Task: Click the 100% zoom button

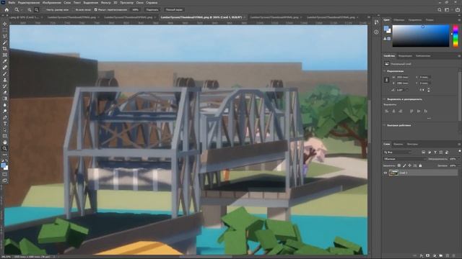Action: click(135, 9)
